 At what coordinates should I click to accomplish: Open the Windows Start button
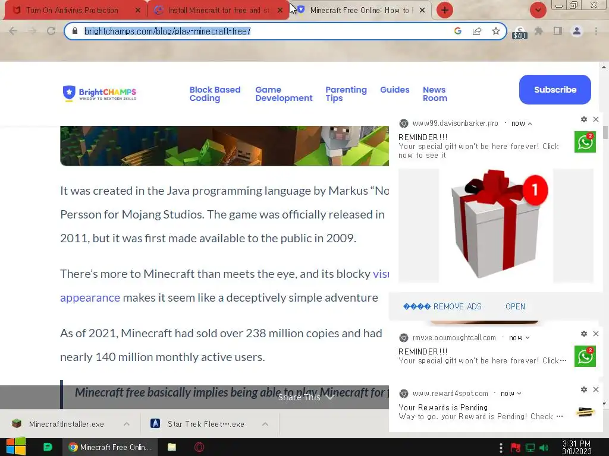[15, 447]
